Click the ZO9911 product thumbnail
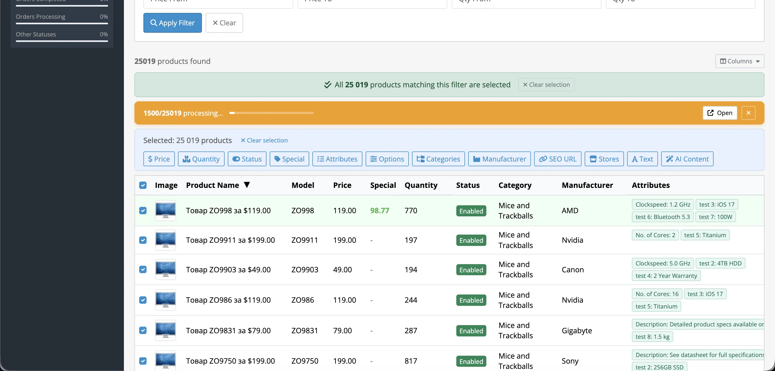This screenshot has height=371, width=775. click(x=166, y=240)
